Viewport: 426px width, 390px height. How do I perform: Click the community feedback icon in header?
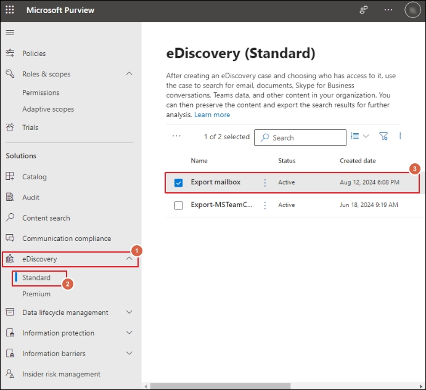(363, 10)
